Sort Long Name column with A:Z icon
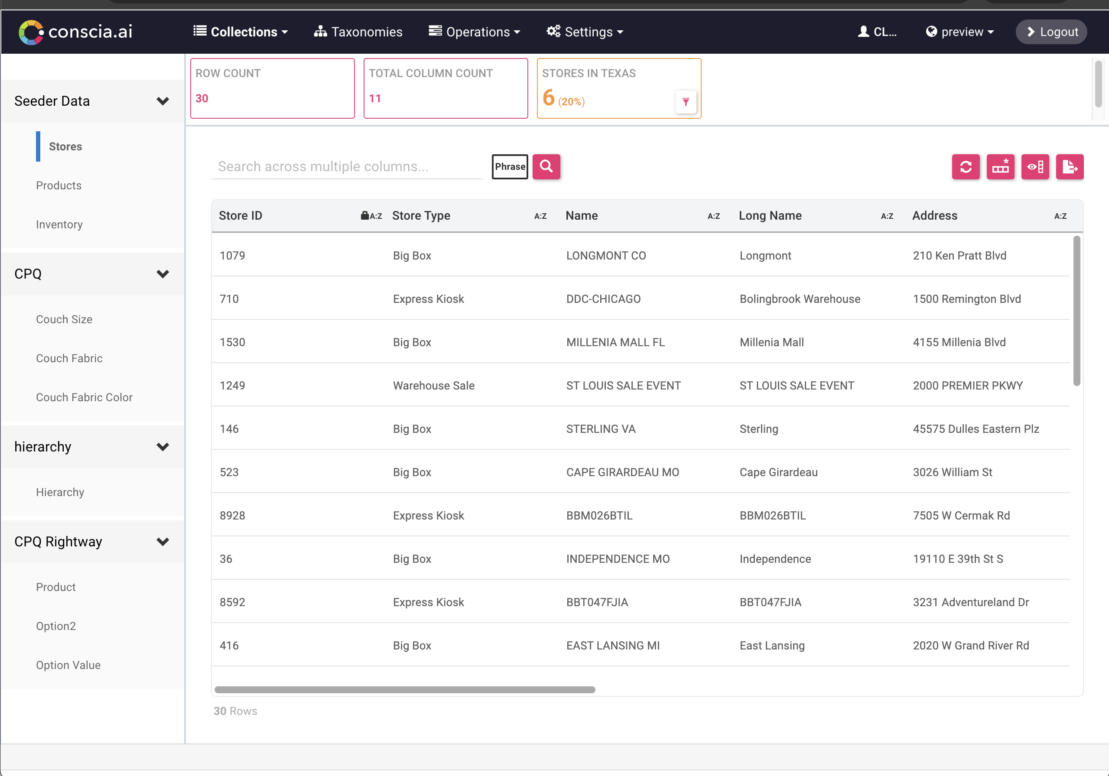Image resolution: width=1109 pixels, height=776 pixels. [887, 216]
